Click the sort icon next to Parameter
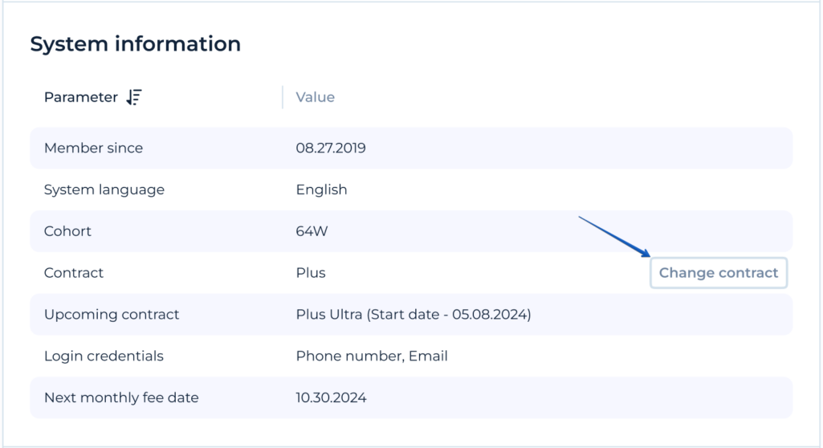The width and height of the screenshot is (823, 448). (134, 97)
